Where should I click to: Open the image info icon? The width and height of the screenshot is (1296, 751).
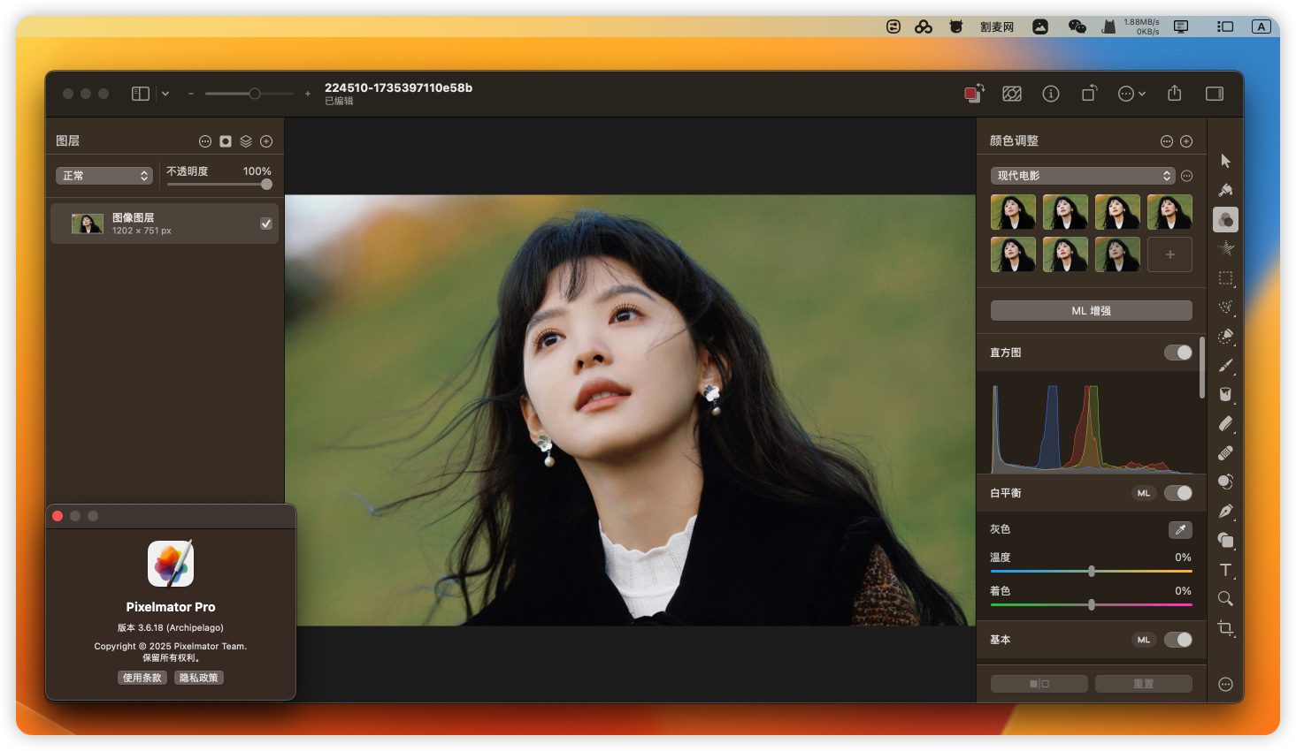[x=1050, y=94]
